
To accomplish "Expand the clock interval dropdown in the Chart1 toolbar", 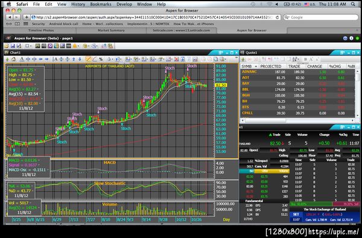I will click(x=113, y=60).
